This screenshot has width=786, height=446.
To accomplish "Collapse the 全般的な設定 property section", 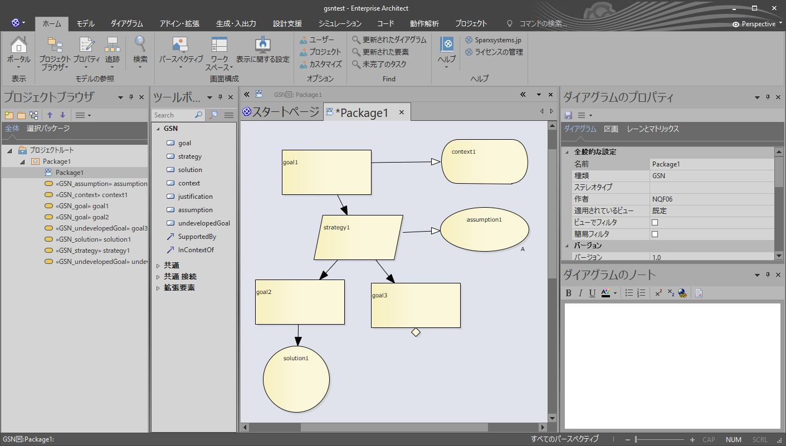I will pyautogui.click(x=567, y=152).
